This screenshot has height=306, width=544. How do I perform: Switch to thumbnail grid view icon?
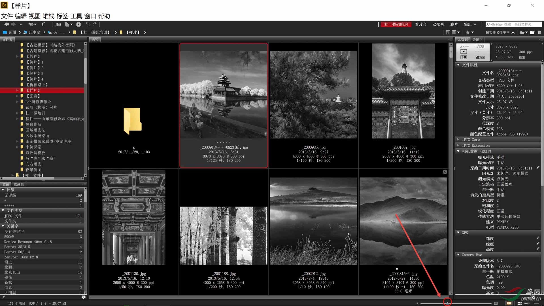click(x=520, y=303)
